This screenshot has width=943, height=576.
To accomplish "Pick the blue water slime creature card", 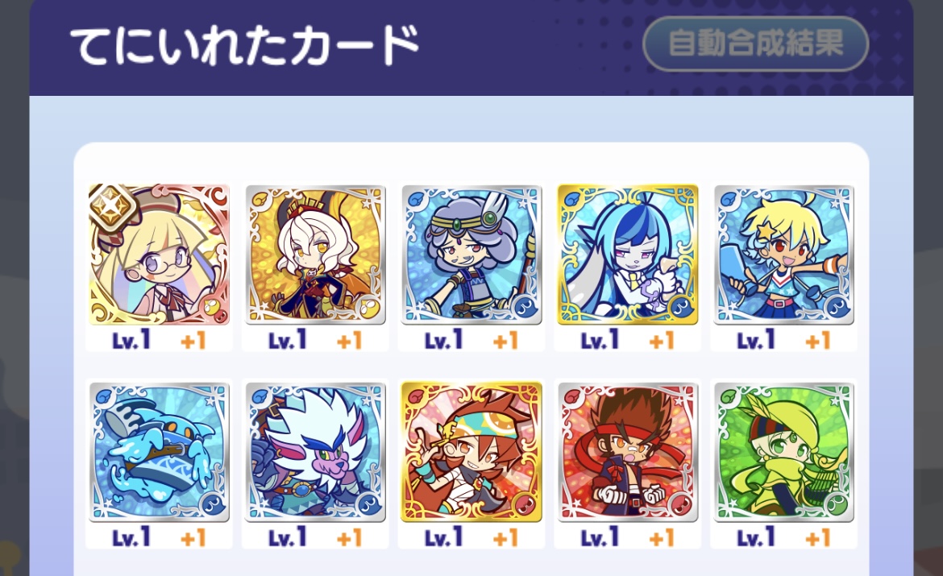I will tap(159, 452).
